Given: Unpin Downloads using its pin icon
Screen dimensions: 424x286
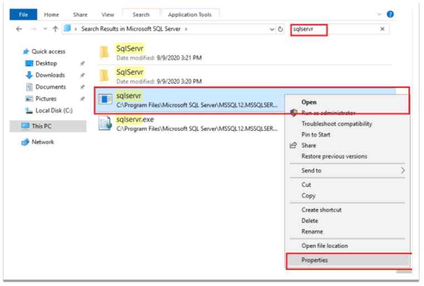Looking at the screenshot, I should (82, 76).
